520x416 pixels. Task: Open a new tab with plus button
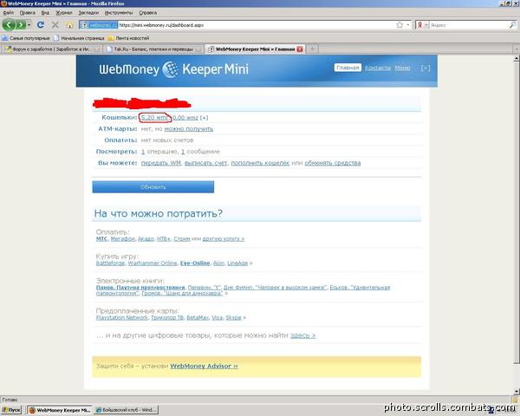[312, 49]
